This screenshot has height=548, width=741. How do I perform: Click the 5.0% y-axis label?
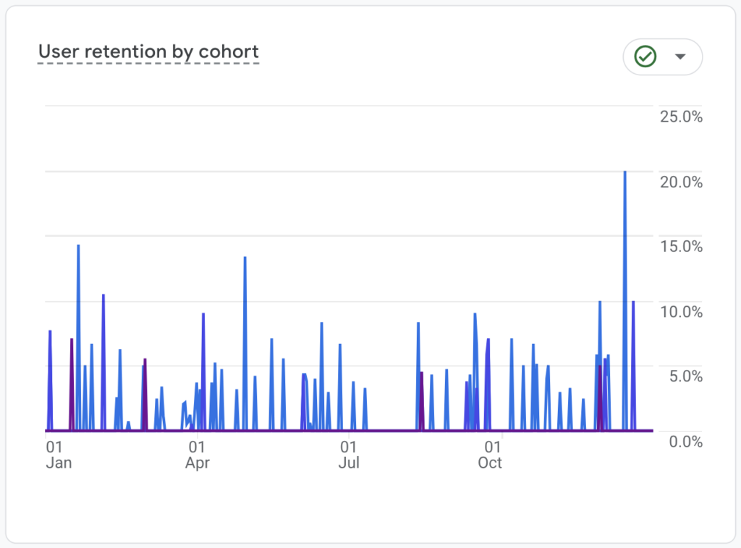[x=685, y=376]
